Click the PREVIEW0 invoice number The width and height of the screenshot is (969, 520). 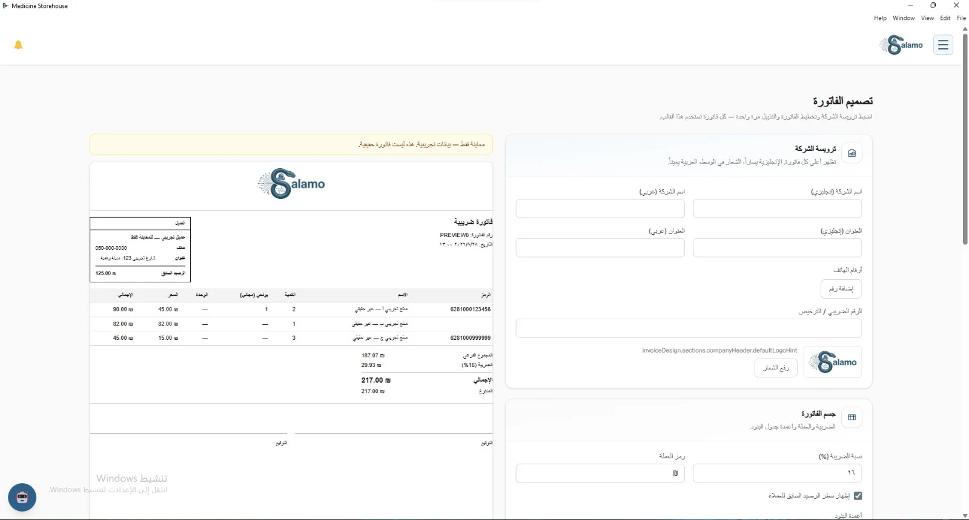[x=454, y=235]
